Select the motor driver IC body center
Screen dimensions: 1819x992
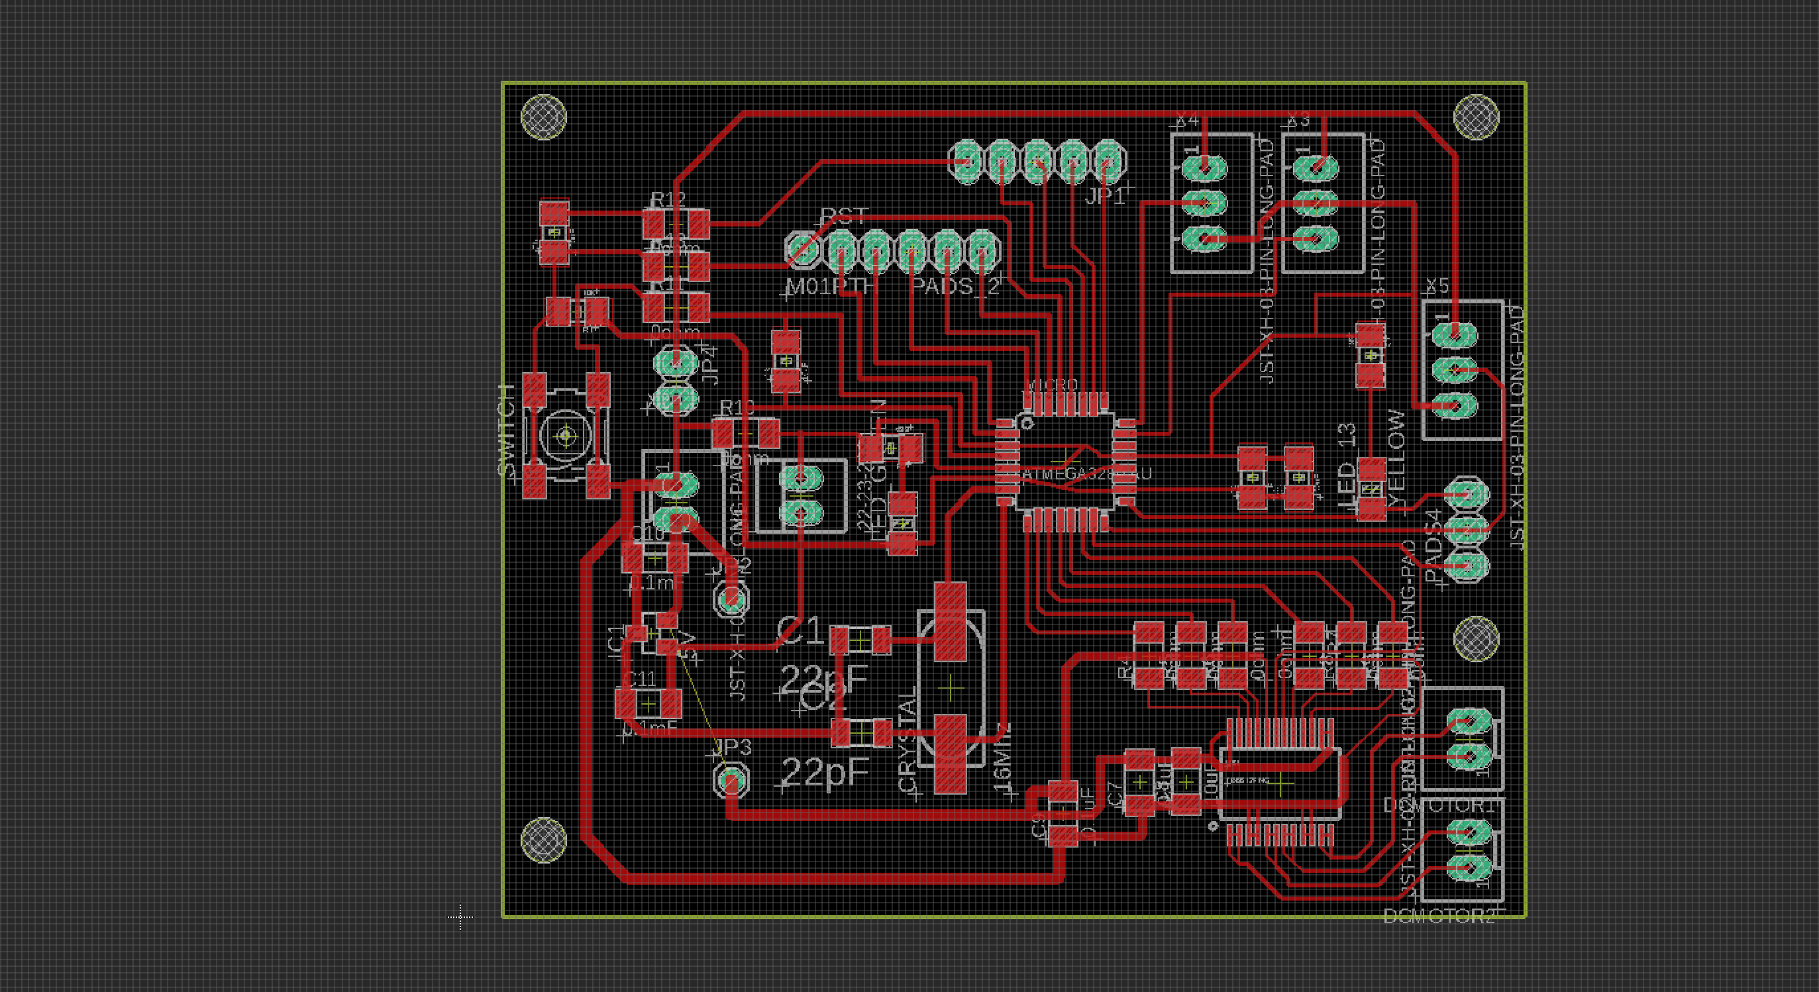pyautogui.click(x=1282, y=783)
